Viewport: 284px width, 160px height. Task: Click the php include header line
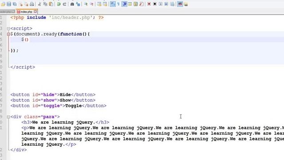[x=57, y=18]
